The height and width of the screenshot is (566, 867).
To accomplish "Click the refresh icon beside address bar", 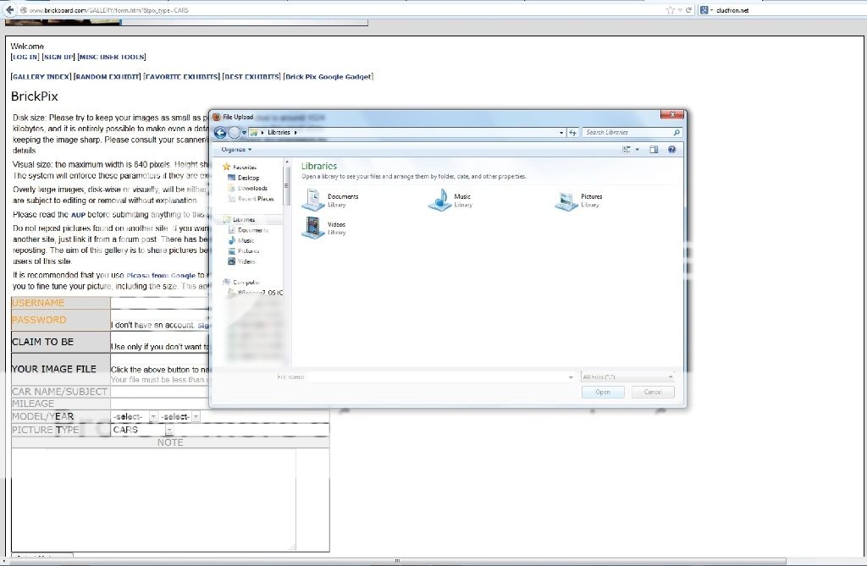I will click(x=572, y=133).
